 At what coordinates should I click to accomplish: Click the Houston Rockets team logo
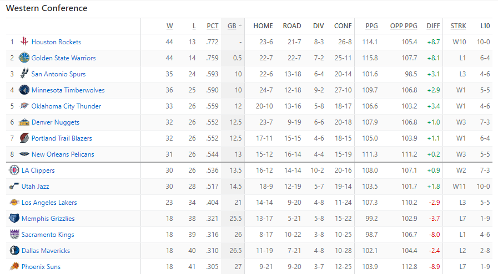coord(24,42)
